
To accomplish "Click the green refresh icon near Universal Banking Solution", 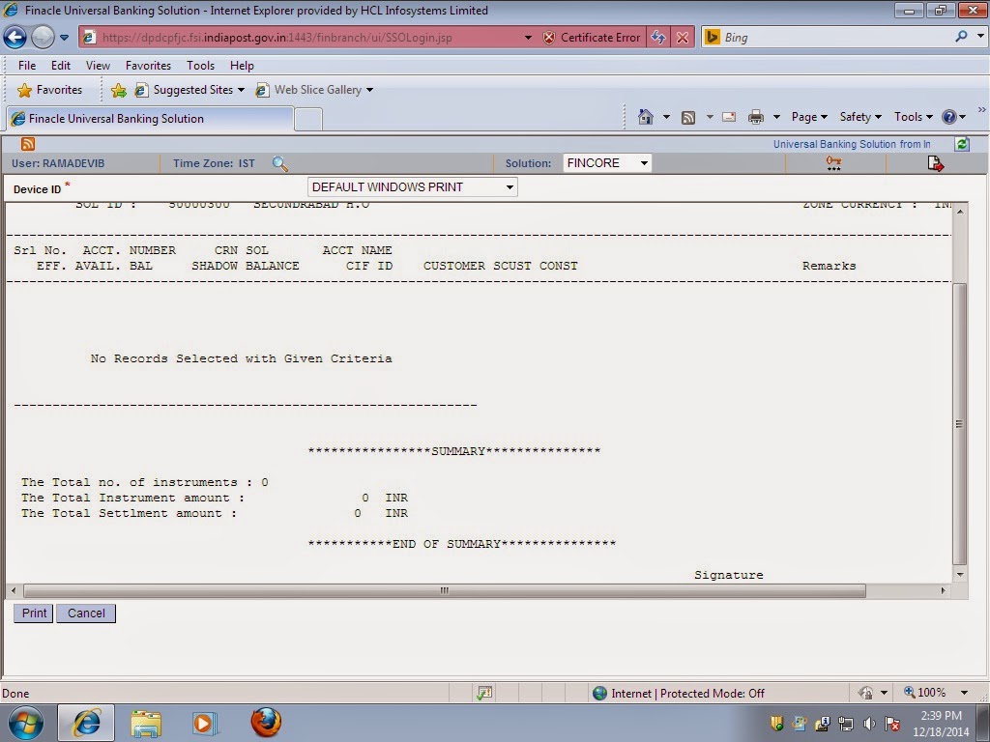I will 963,144.
